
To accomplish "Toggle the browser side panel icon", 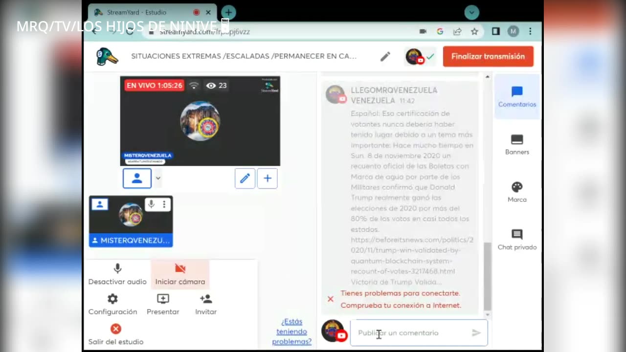I will [x=496, y=31].
